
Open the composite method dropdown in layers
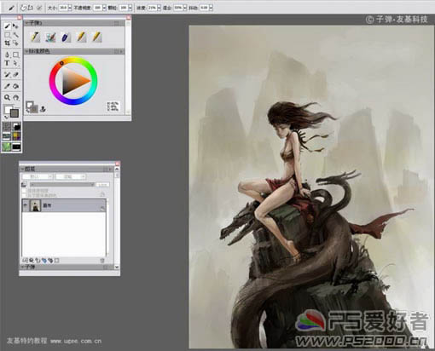point(38,176)
